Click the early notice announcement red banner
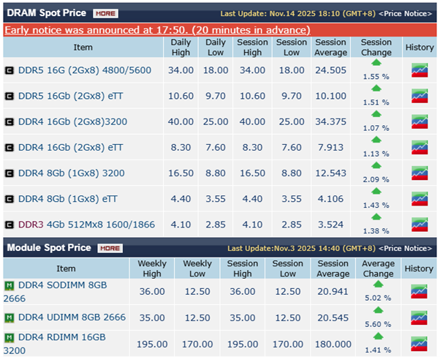 pyautogui.click(x=157, y=30)
